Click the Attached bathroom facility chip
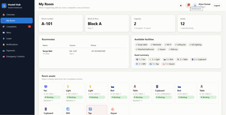Viewport: 226px width, 115px height. (x=145, y=49)
